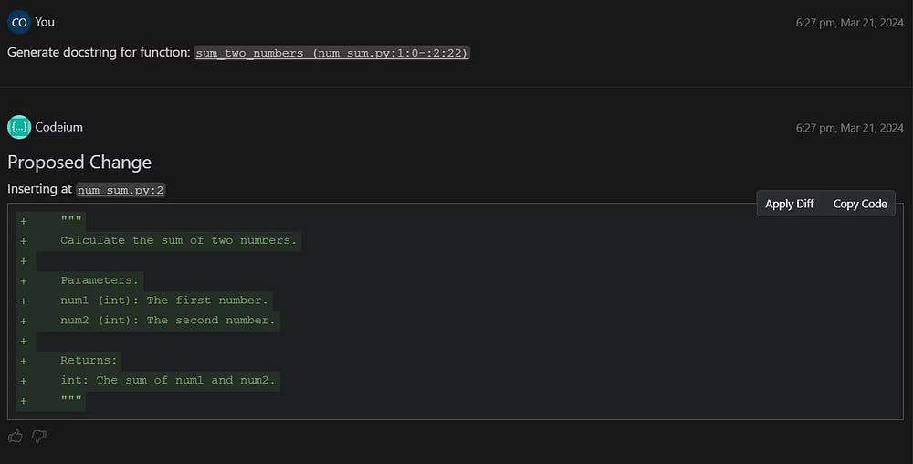The height and width of the screenshot is (464, 913).
Task: Click the CO user avatar
Action: point(19,22)
